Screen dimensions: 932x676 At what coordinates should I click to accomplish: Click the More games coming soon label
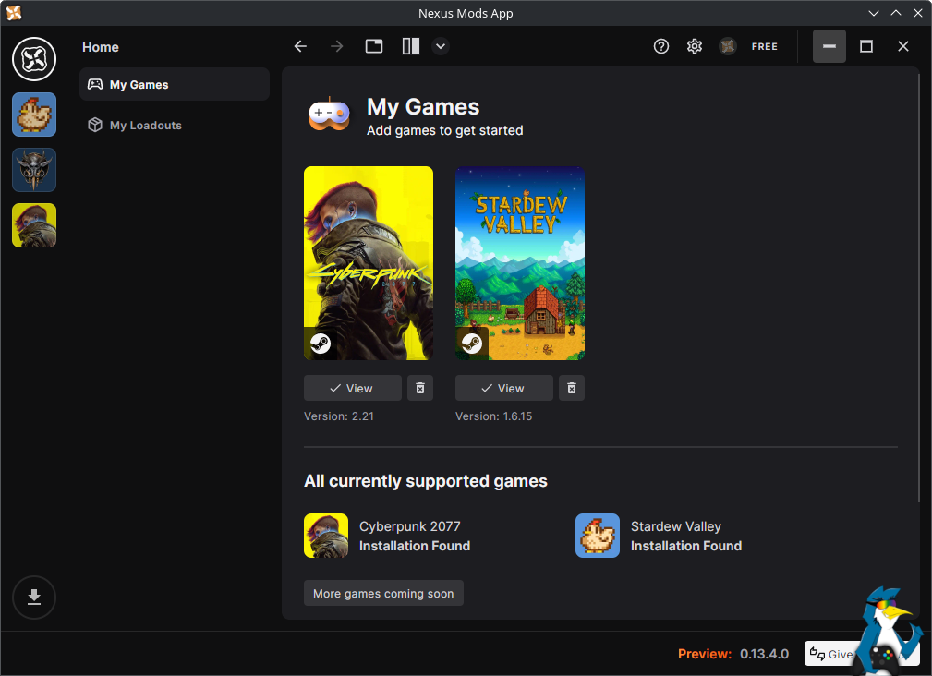coord(383,594)
